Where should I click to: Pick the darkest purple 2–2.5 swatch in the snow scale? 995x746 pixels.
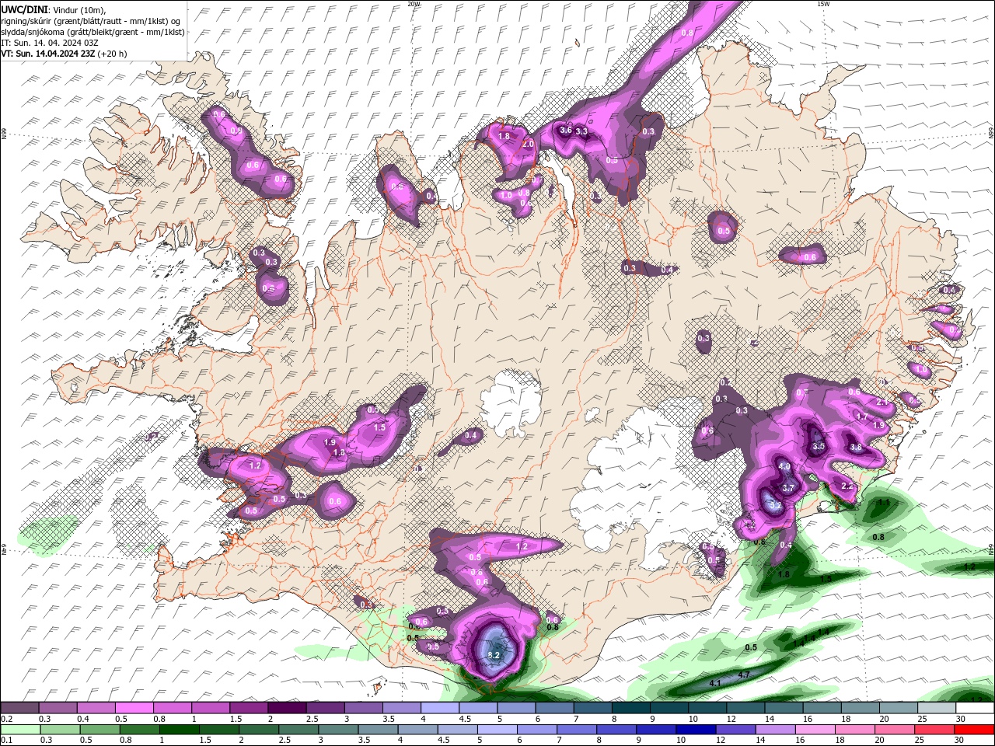point(287,708)
